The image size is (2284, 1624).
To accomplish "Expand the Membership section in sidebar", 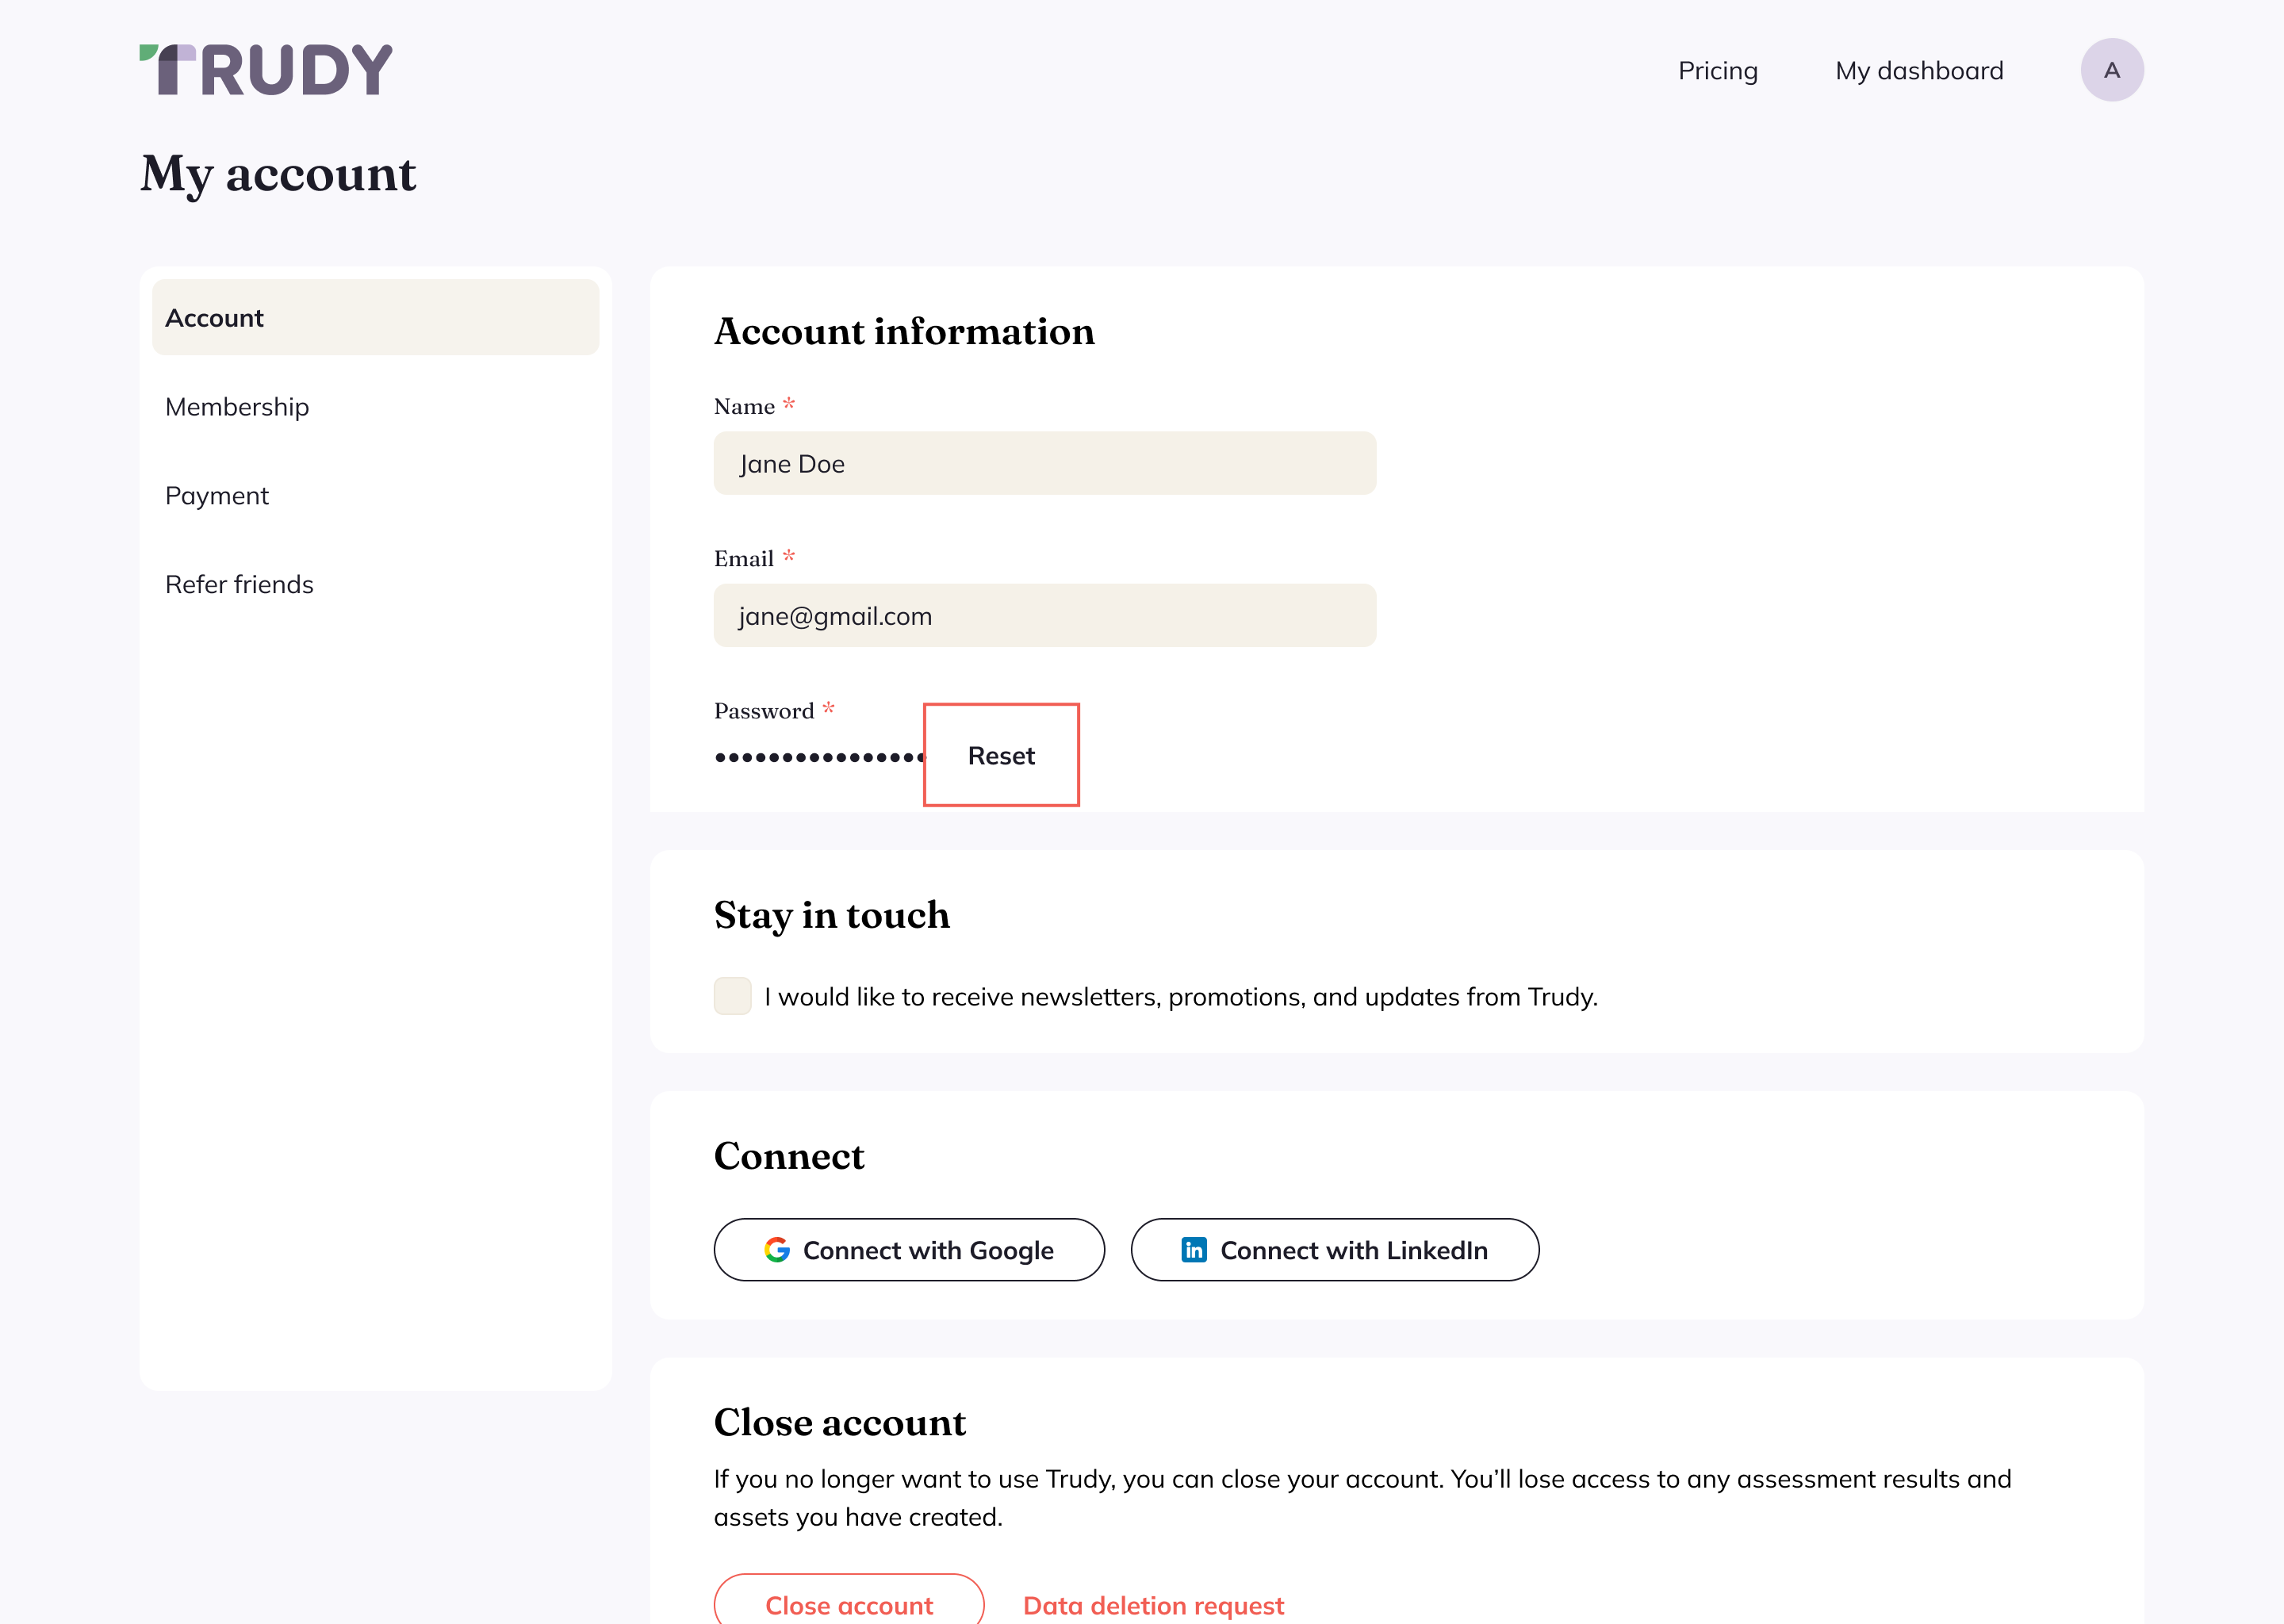I will (x=237, y=406).
